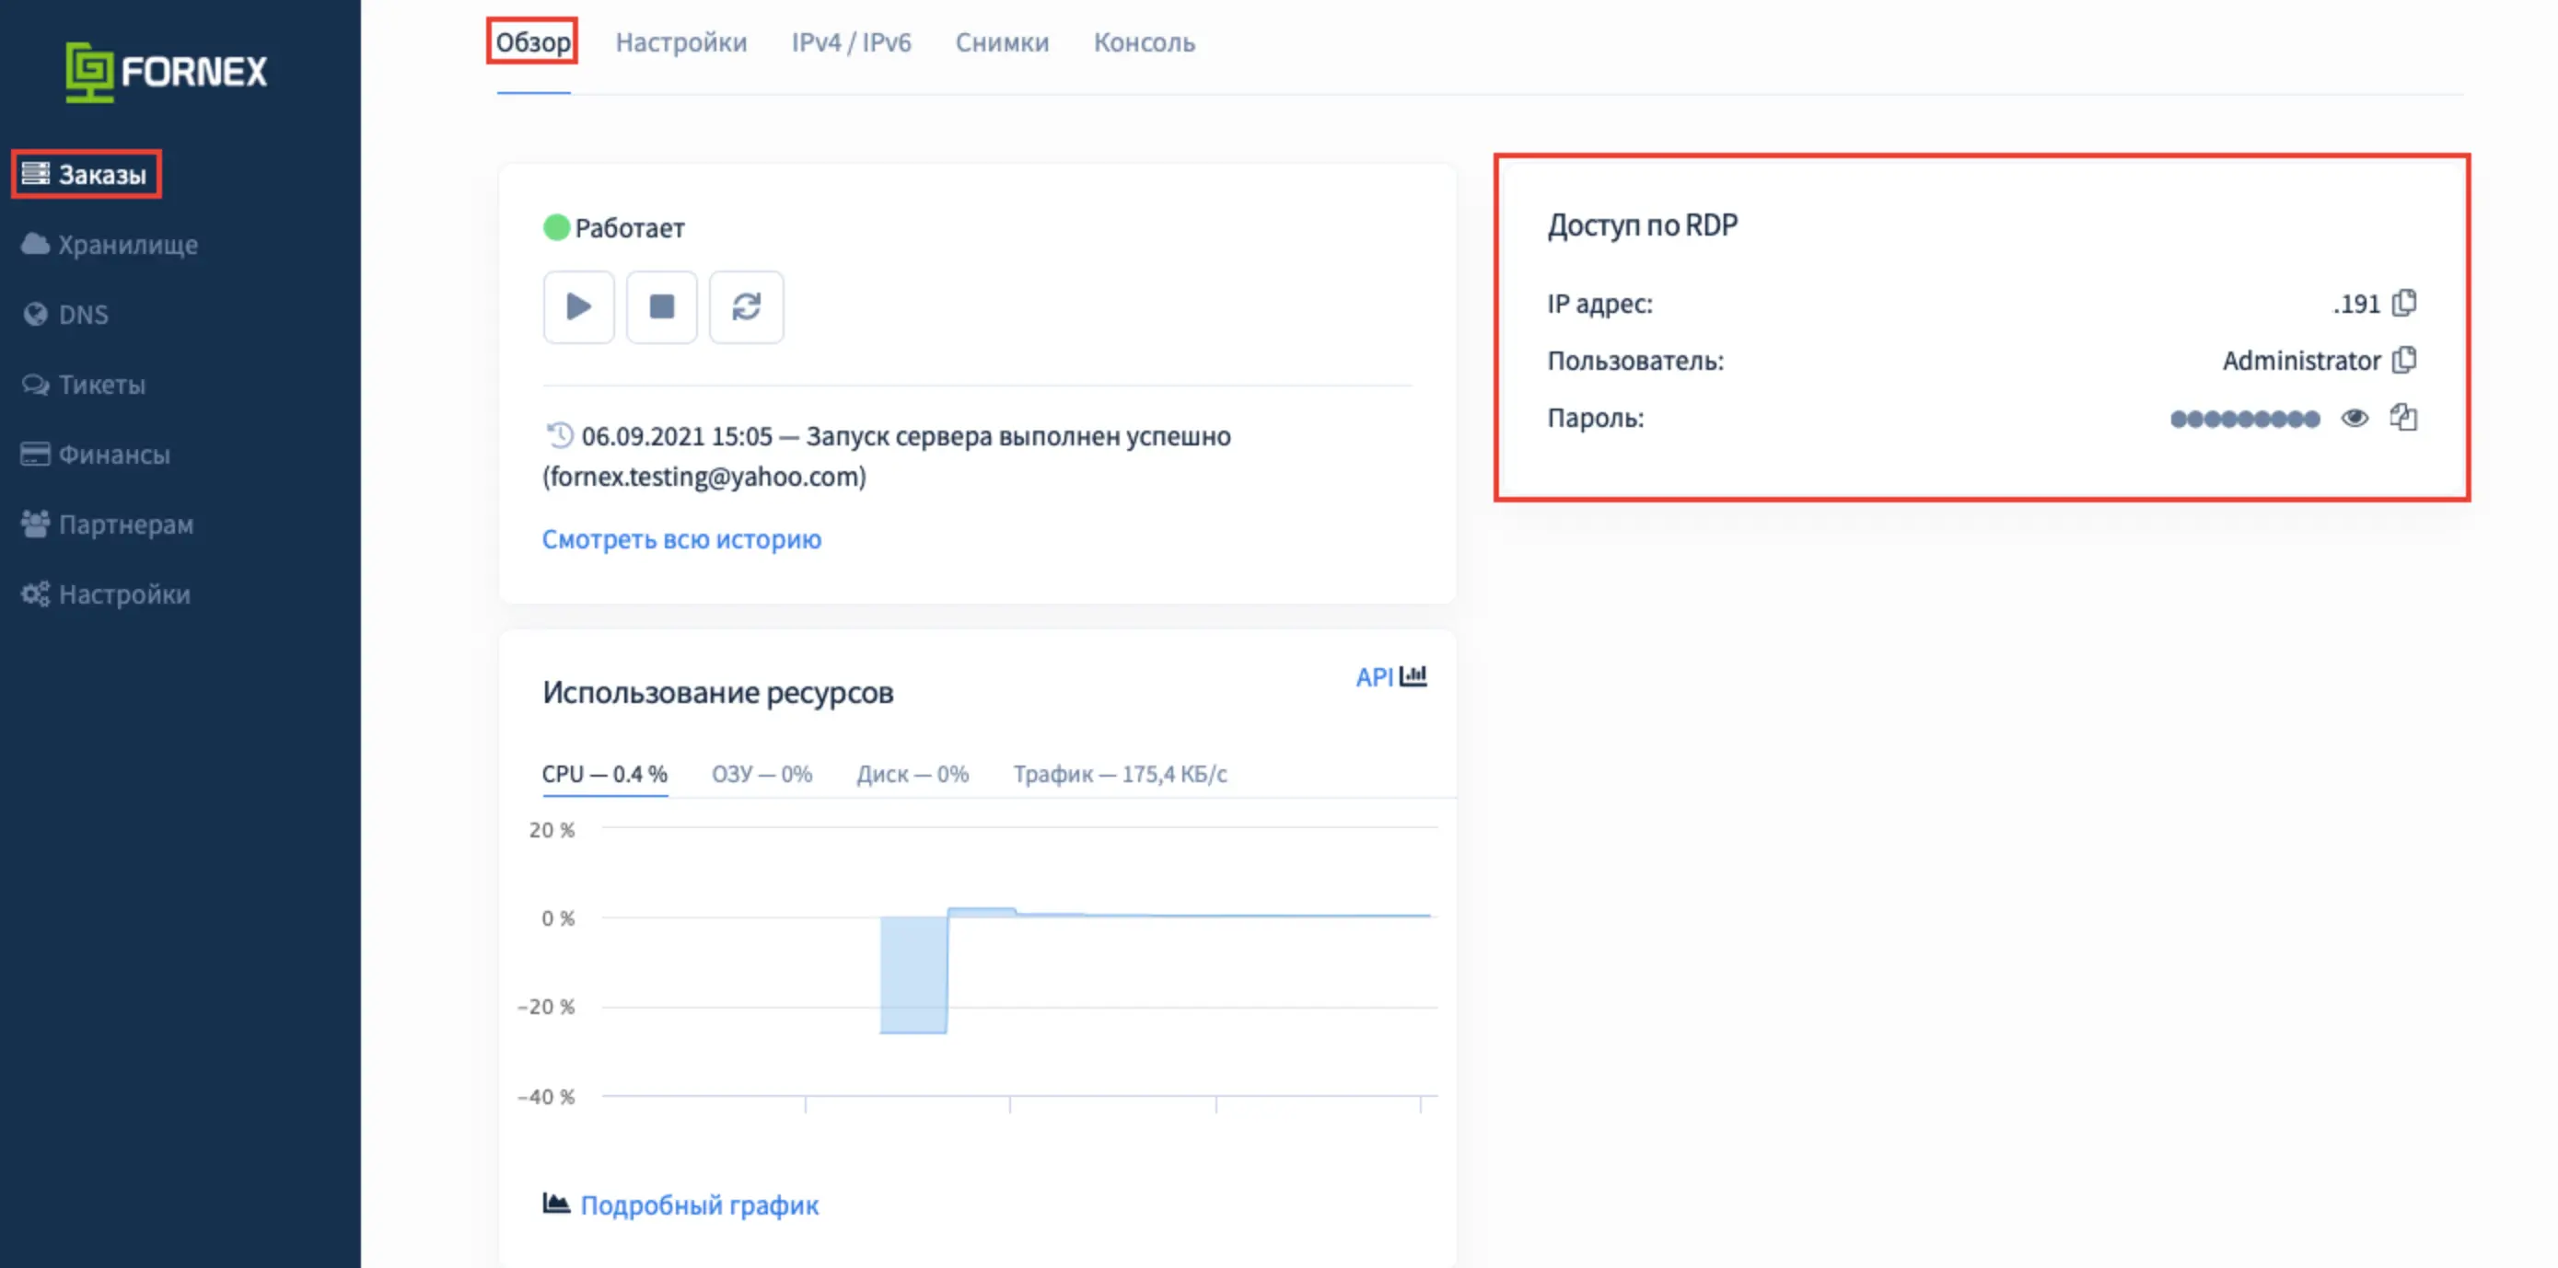The image size is (2558, 1268).
Task: Go to DNS in sidebar
Action: click(65, 315)
